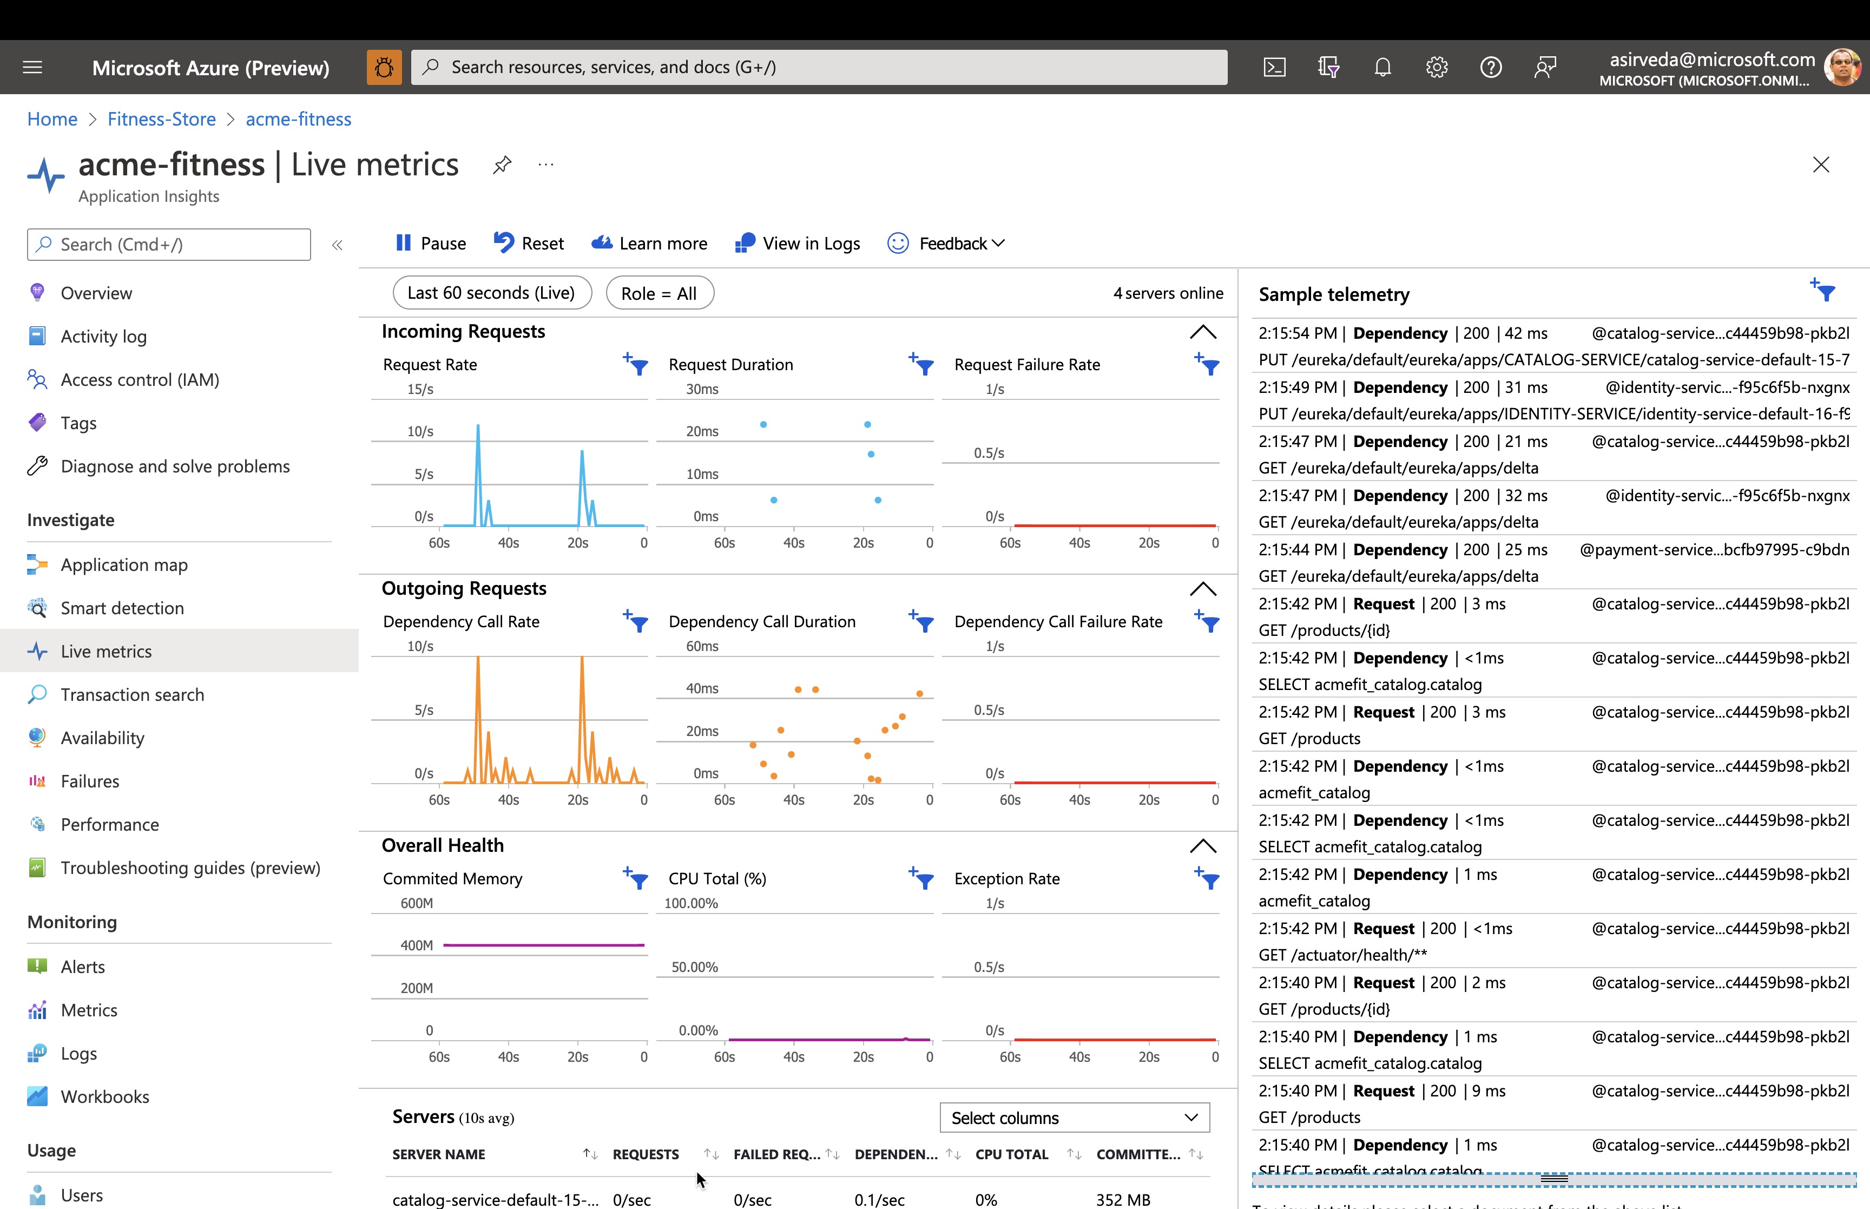Open Transaction search

132,695
